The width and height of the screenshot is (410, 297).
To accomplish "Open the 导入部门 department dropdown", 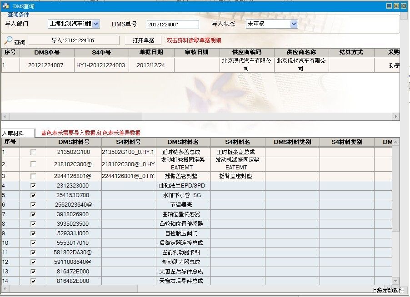I will (x=96, y=24).
